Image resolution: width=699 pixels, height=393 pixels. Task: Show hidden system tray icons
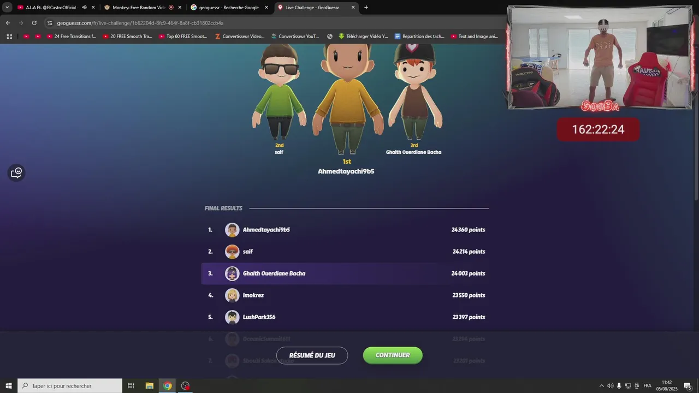point(601,386)
